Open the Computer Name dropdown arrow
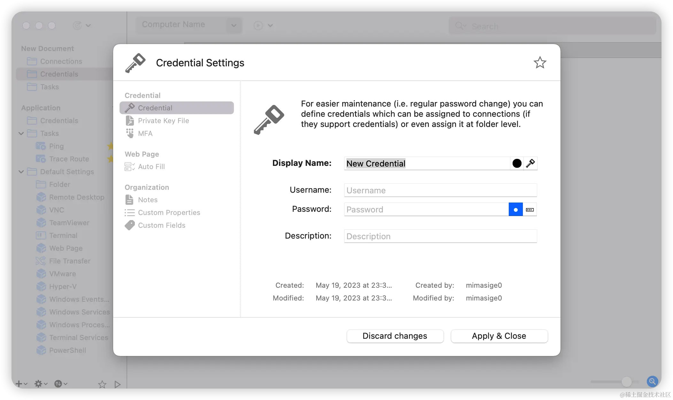 (x=234, y=25)
